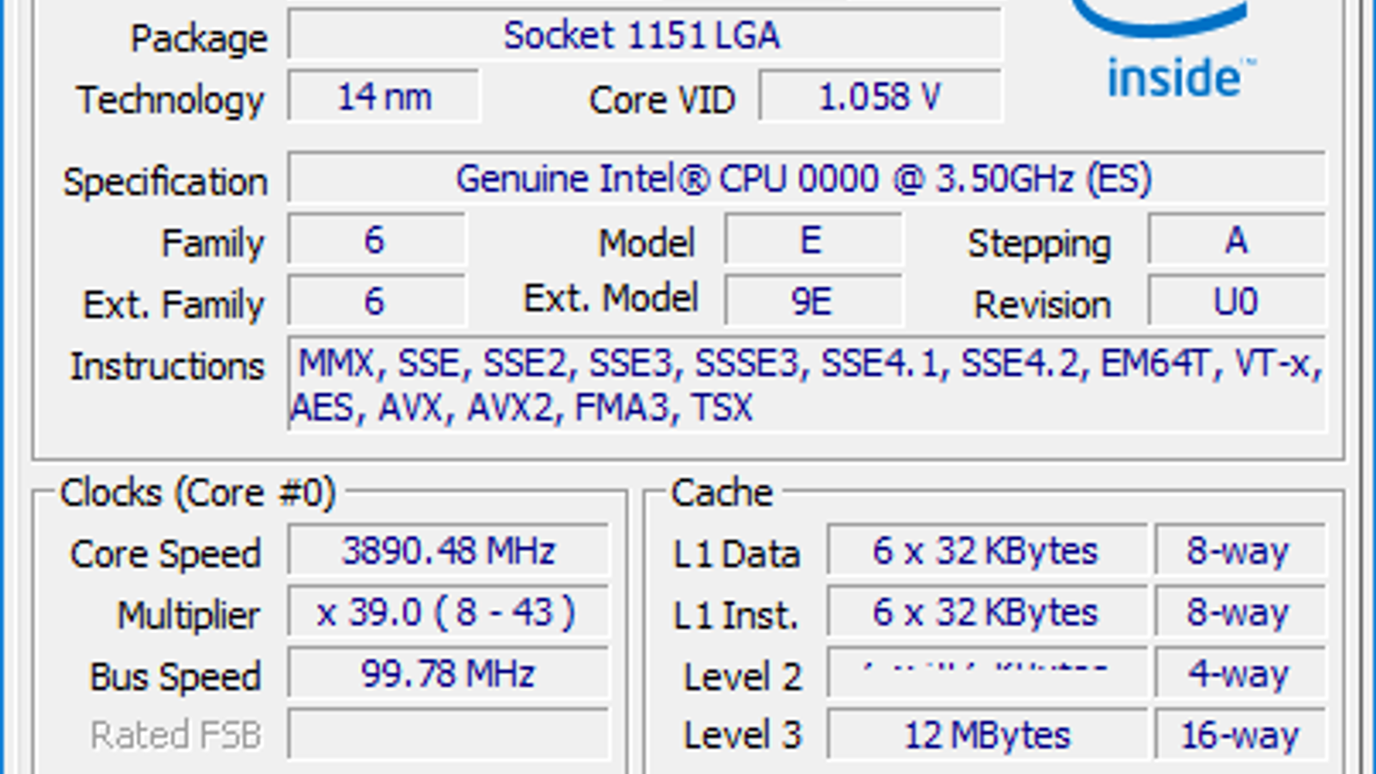This screenshot has width=1376, height=774.
Task: Click the Bus Speed value 99.78 MHz
Action: coord(448,674)
